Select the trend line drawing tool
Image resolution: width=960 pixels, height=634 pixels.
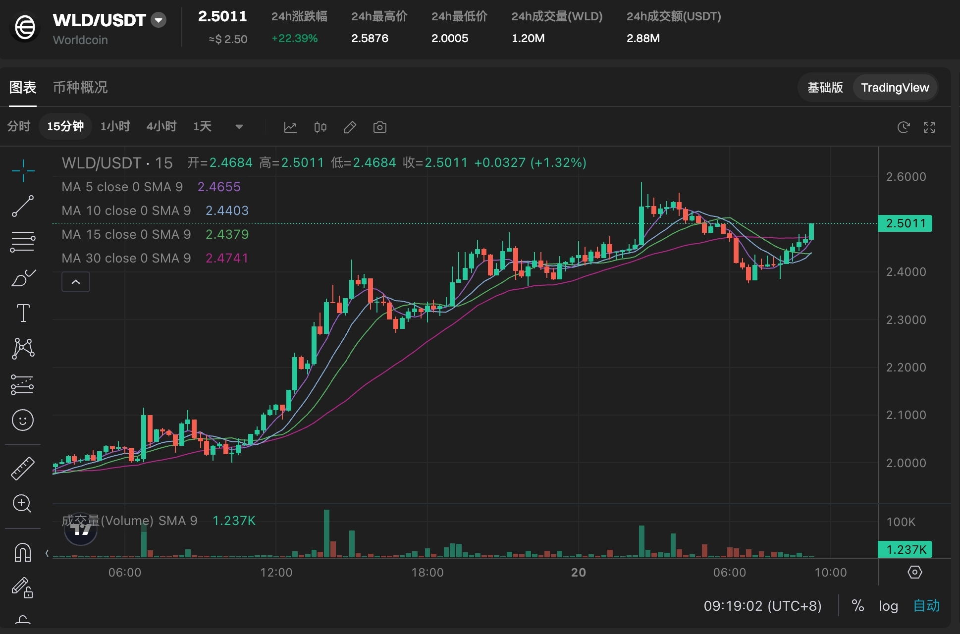pos(23,206)
